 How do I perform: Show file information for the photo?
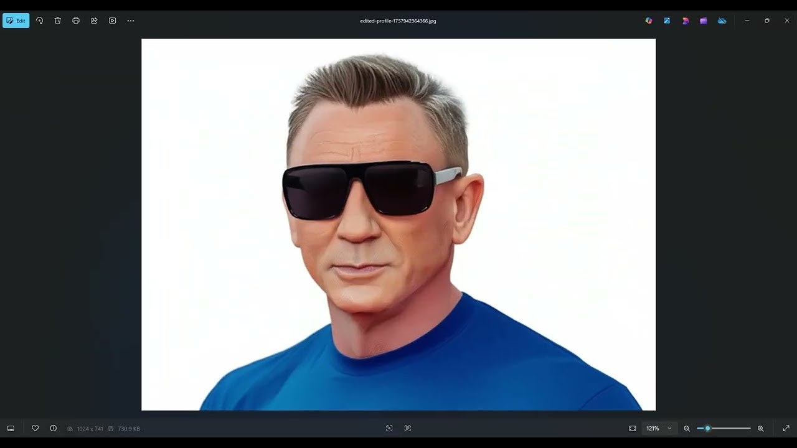pyautogui.click(x=53, y=428)
